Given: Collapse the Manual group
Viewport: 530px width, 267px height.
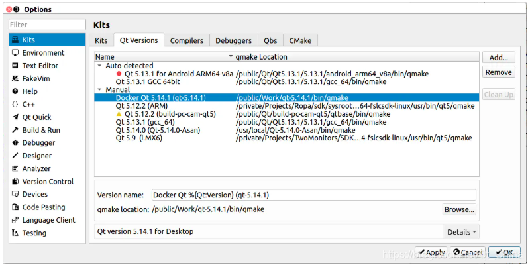Looking at the screenshot, I should point(100,90).
